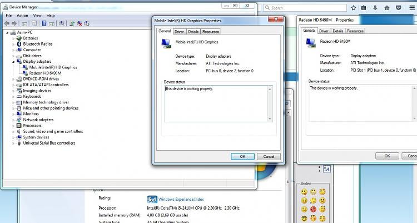Collapse the Asim-PC root node

[7, 32]
